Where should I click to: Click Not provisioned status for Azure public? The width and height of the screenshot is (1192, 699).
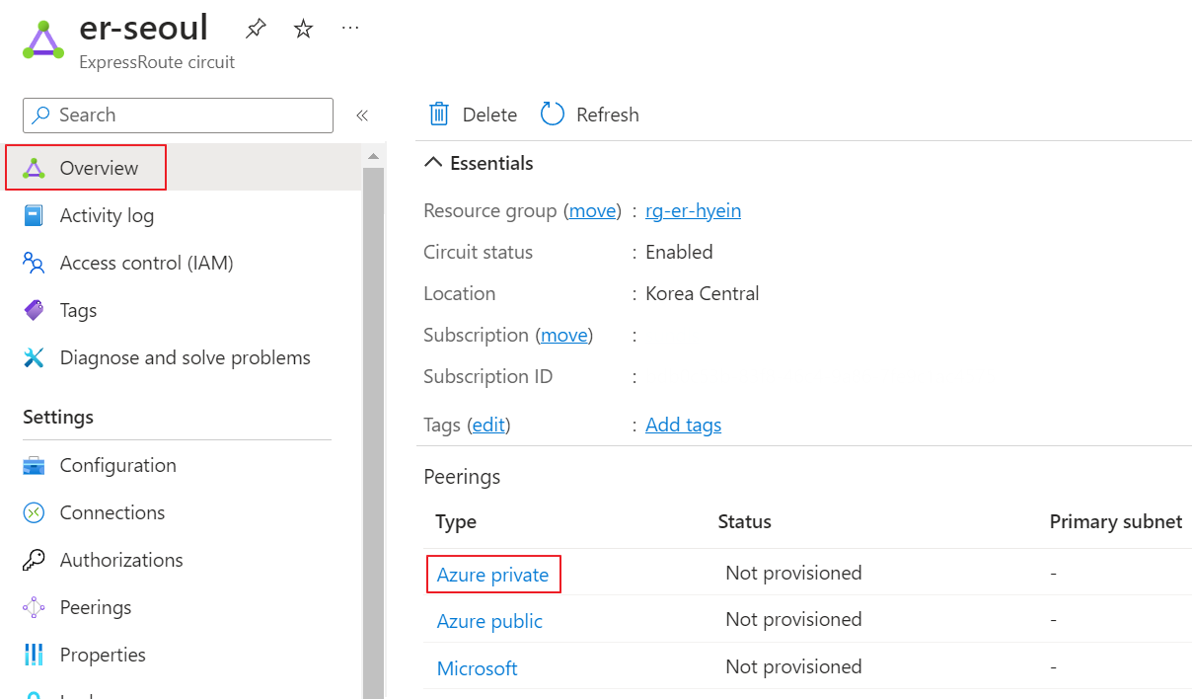point(793,619)
